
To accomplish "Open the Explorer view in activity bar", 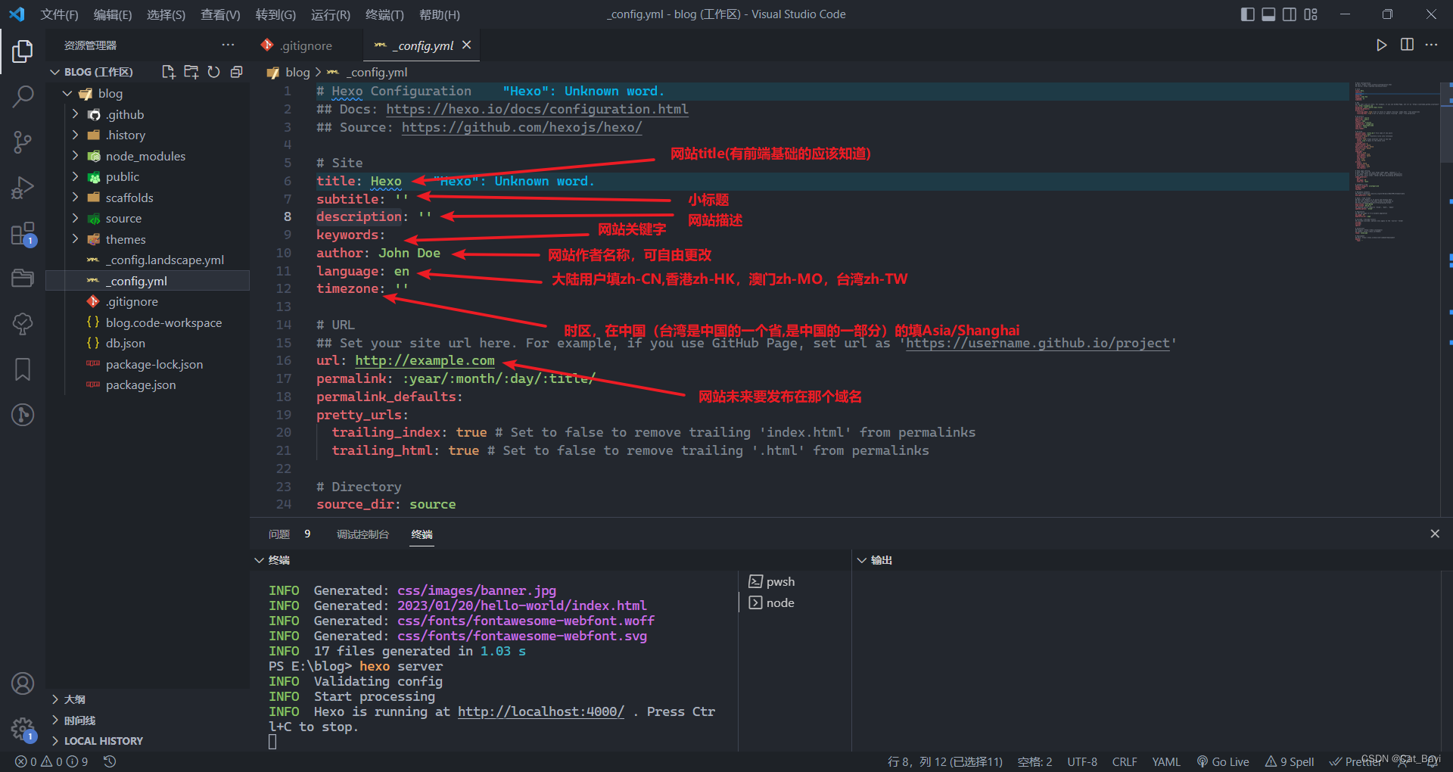I will click(23, 51).
